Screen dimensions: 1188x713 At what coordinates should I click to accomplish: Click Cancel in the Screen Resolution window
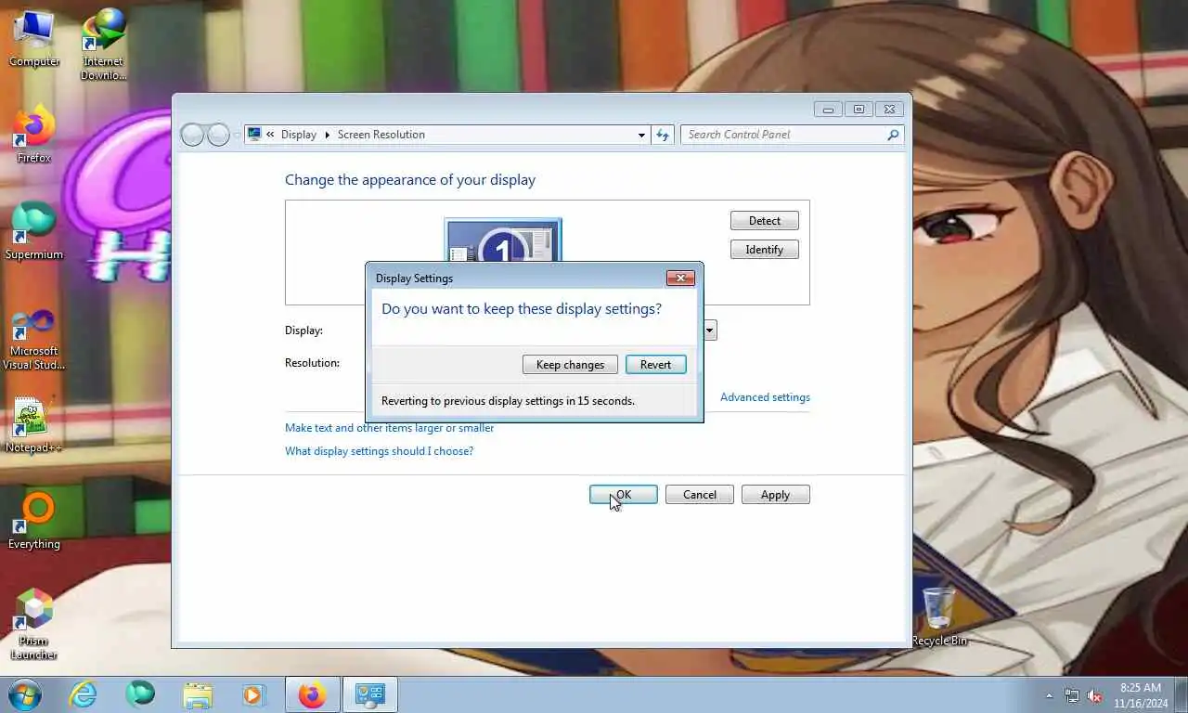(700, 495)
